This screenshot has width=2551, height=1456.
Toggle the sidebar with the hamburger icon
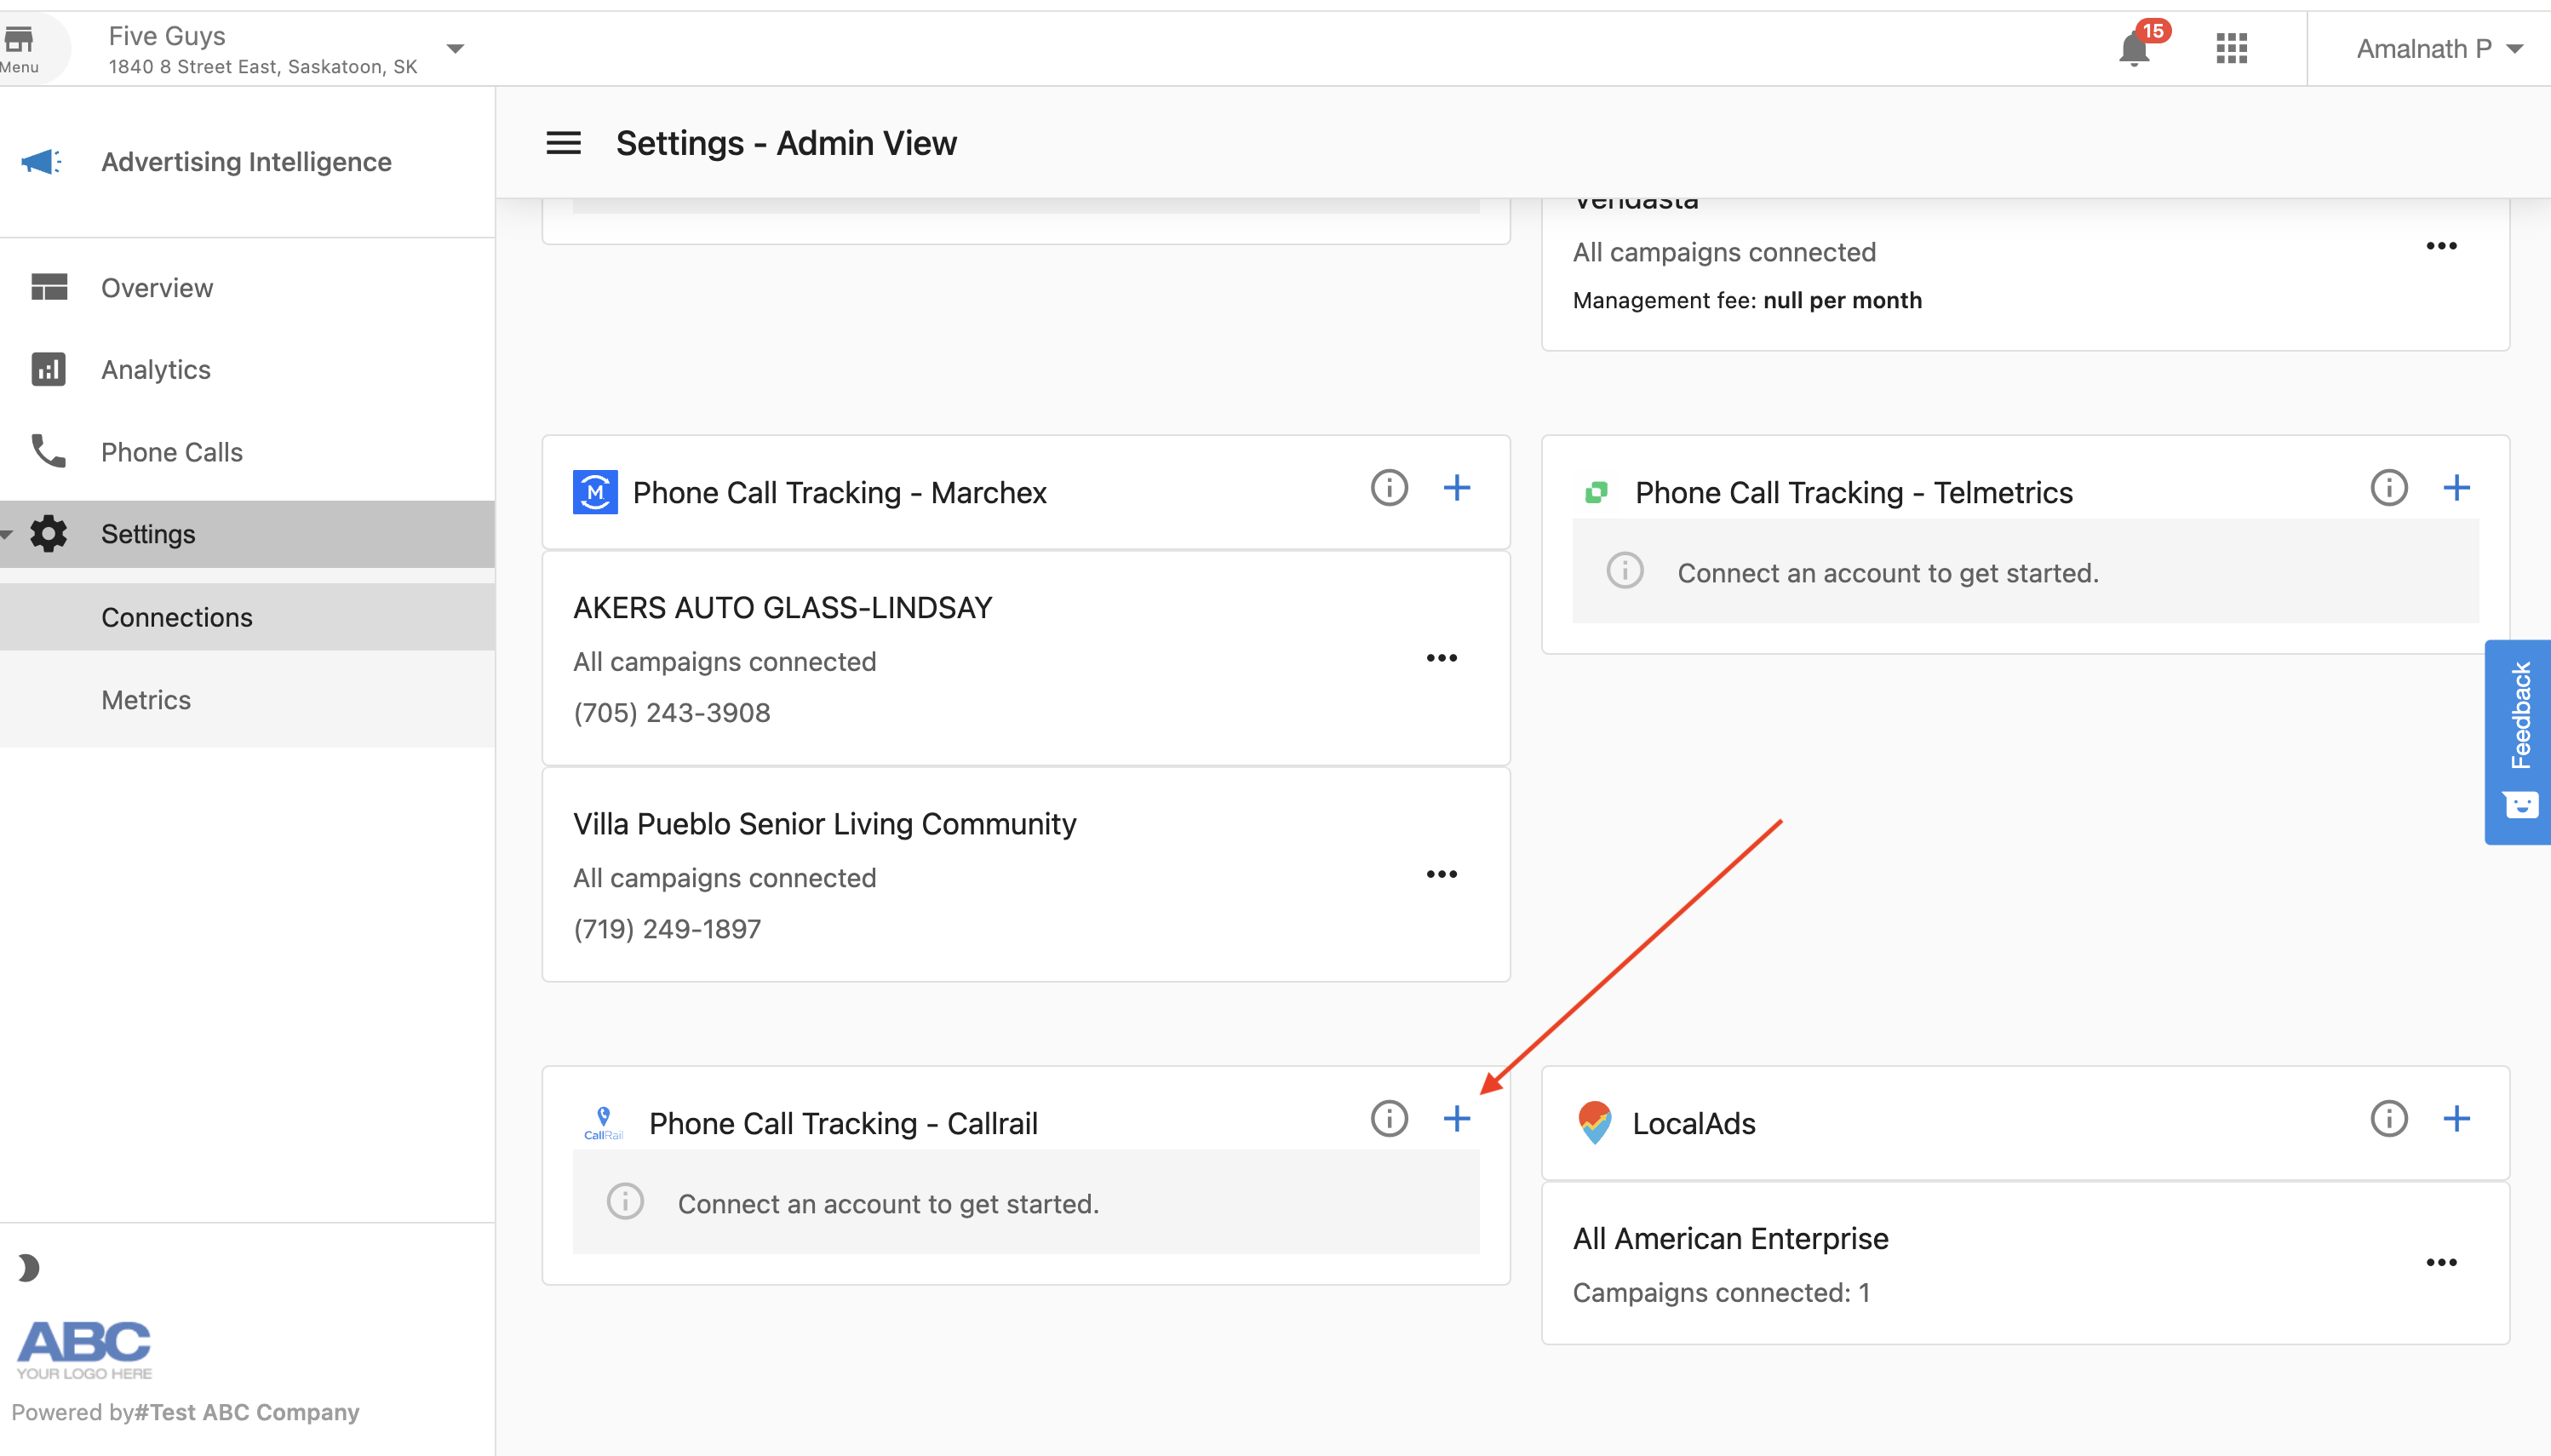click(563, 142)
